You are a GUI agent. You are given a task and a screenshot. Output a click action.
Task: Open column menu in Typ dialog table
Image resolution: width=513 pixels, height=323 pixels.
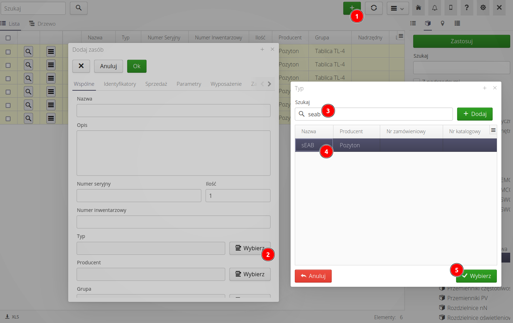tap(493, 130)
